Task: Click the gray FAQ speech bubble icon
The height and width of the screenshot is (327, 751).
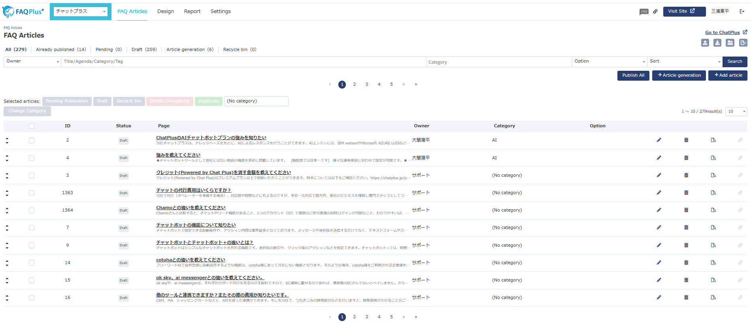Action: point(644,11)
